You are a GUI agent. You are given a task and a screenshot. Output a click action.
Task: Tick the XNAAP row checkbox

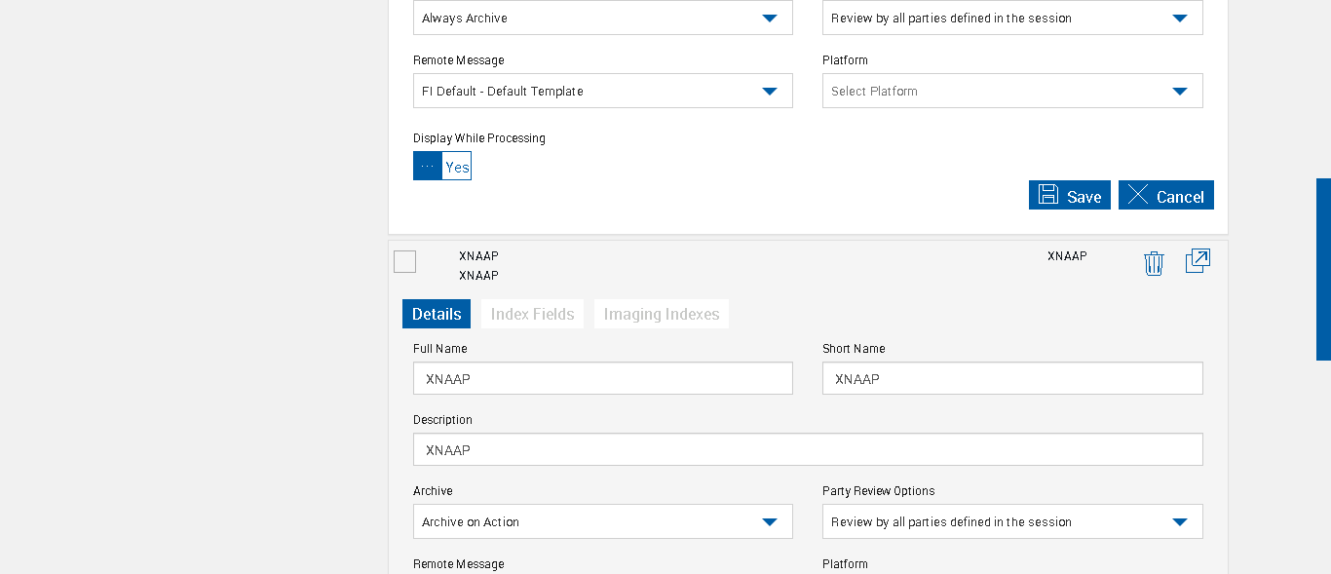(x=405, y=261)
